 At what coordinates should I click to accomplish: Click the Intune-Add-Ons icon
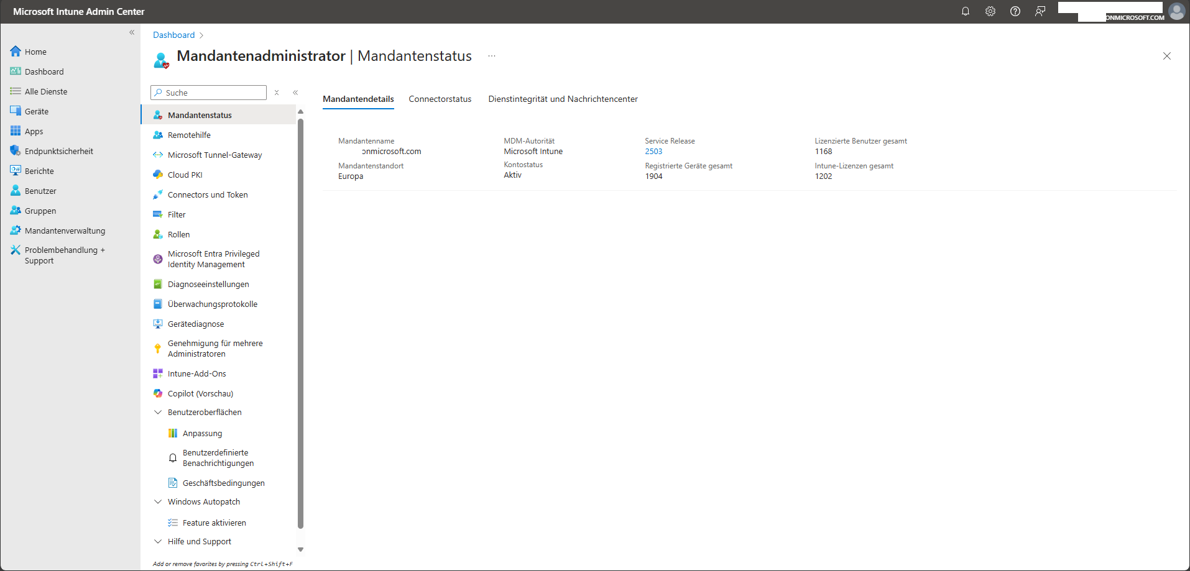tap(158, 373)
